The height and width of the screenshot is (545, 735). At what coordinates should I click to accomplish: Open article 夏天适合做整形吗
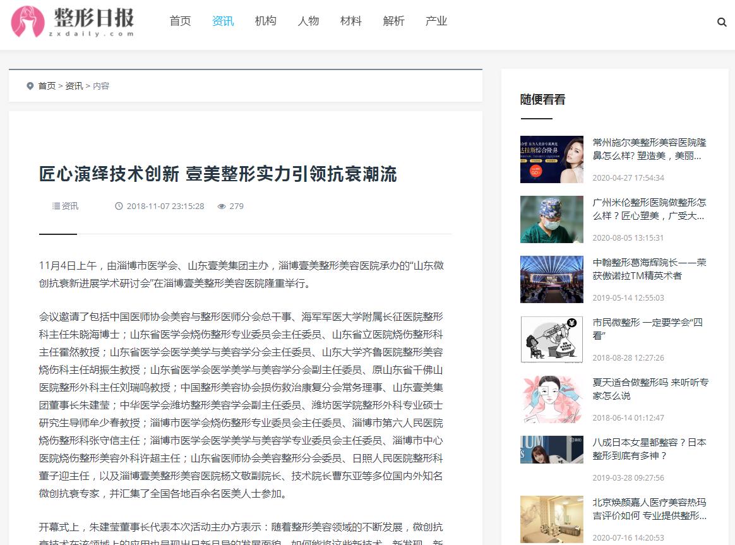pos(650,389)
